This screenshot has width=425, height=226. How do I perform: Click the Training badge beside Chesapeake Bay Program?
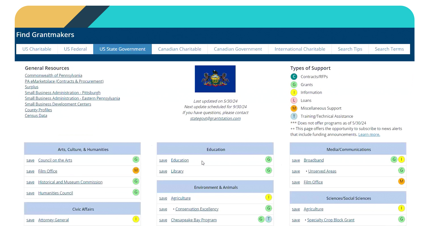pos(269,219)
